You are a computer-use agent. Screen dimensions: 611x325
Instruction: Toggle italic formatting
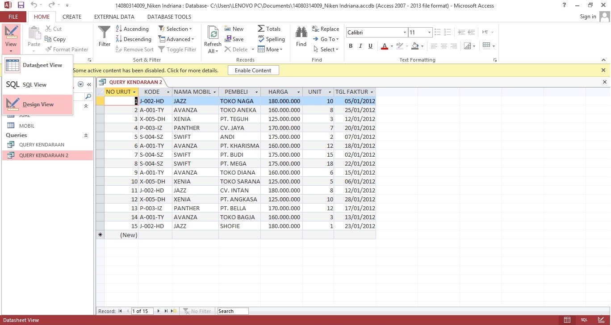(x=360, y=46)
